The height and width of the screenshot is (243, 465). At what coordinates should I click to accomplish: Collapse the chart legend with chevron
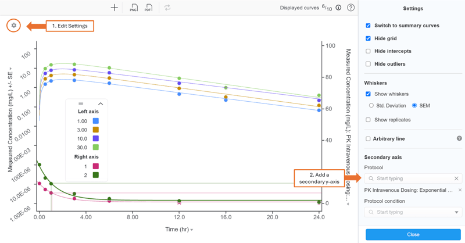[101, 104]
